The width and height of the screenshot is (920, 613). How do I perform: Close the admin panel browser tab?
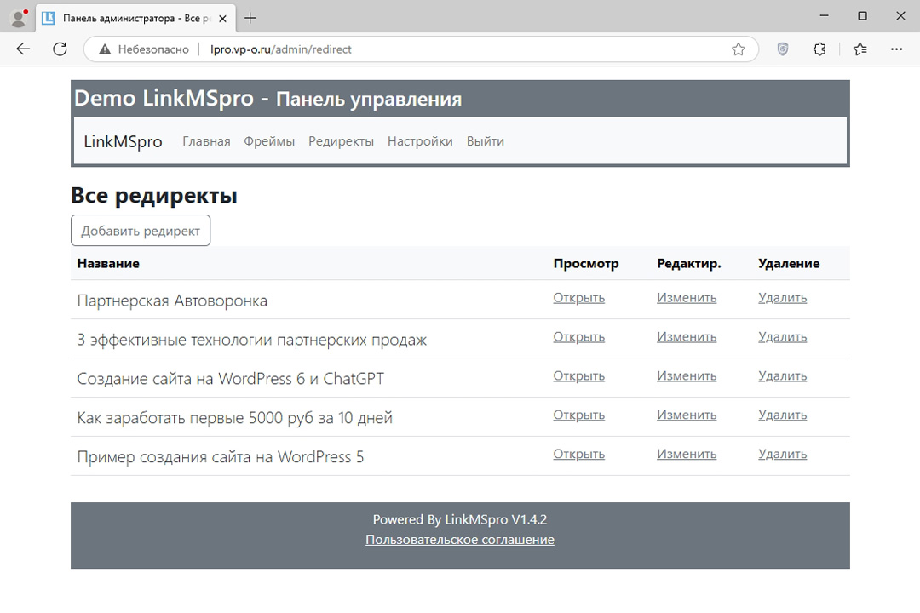[x=223, y=18]
